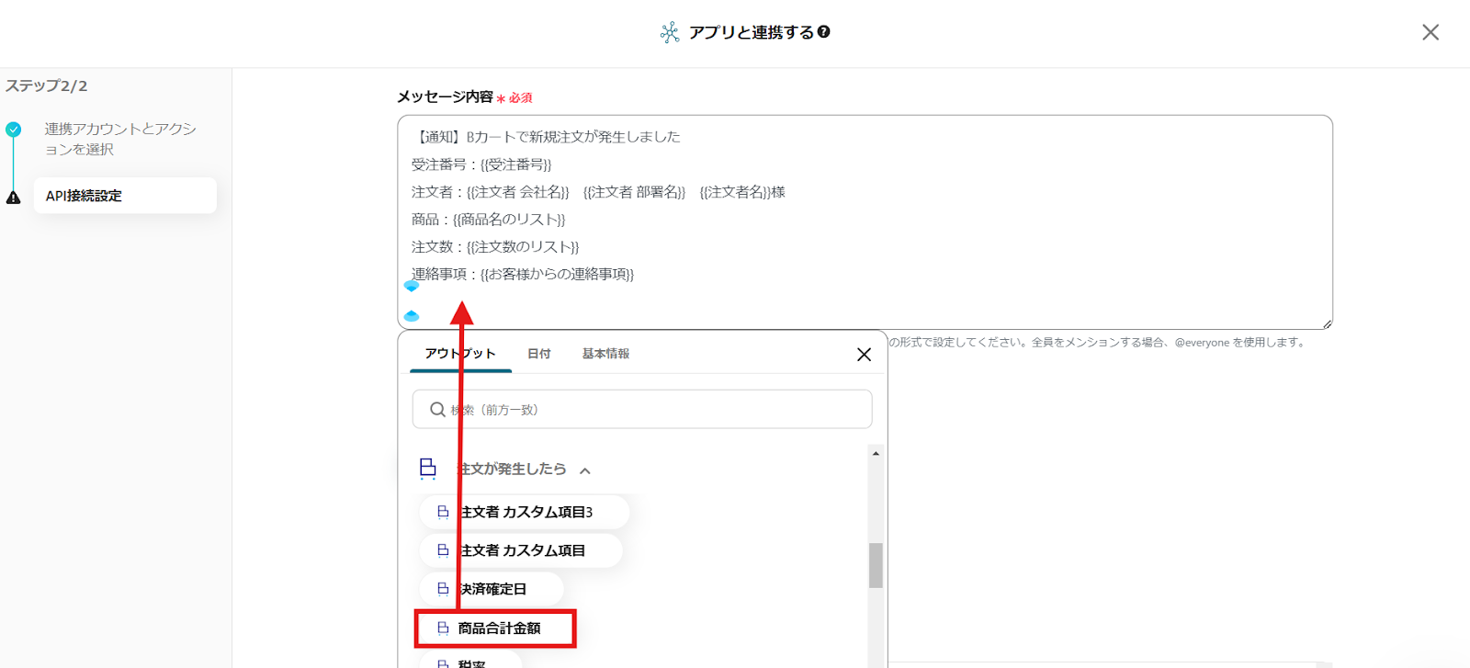Screen dimensions: 1470x668
Task: Click the scroll-up arrow of output list
Action: click(876, 454)
